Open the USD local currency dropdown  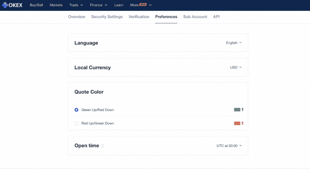[x=236, y=67]
